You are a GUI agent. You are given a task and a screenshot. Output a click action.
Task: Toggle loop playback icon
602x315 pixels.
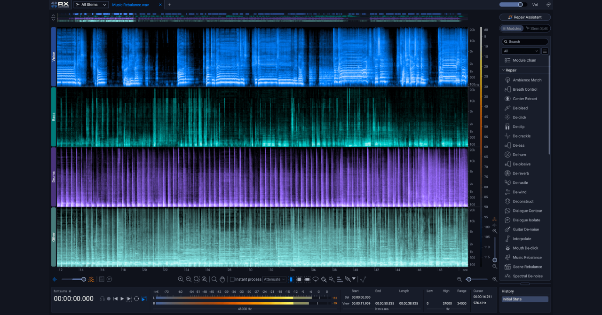tap(136, 299)
